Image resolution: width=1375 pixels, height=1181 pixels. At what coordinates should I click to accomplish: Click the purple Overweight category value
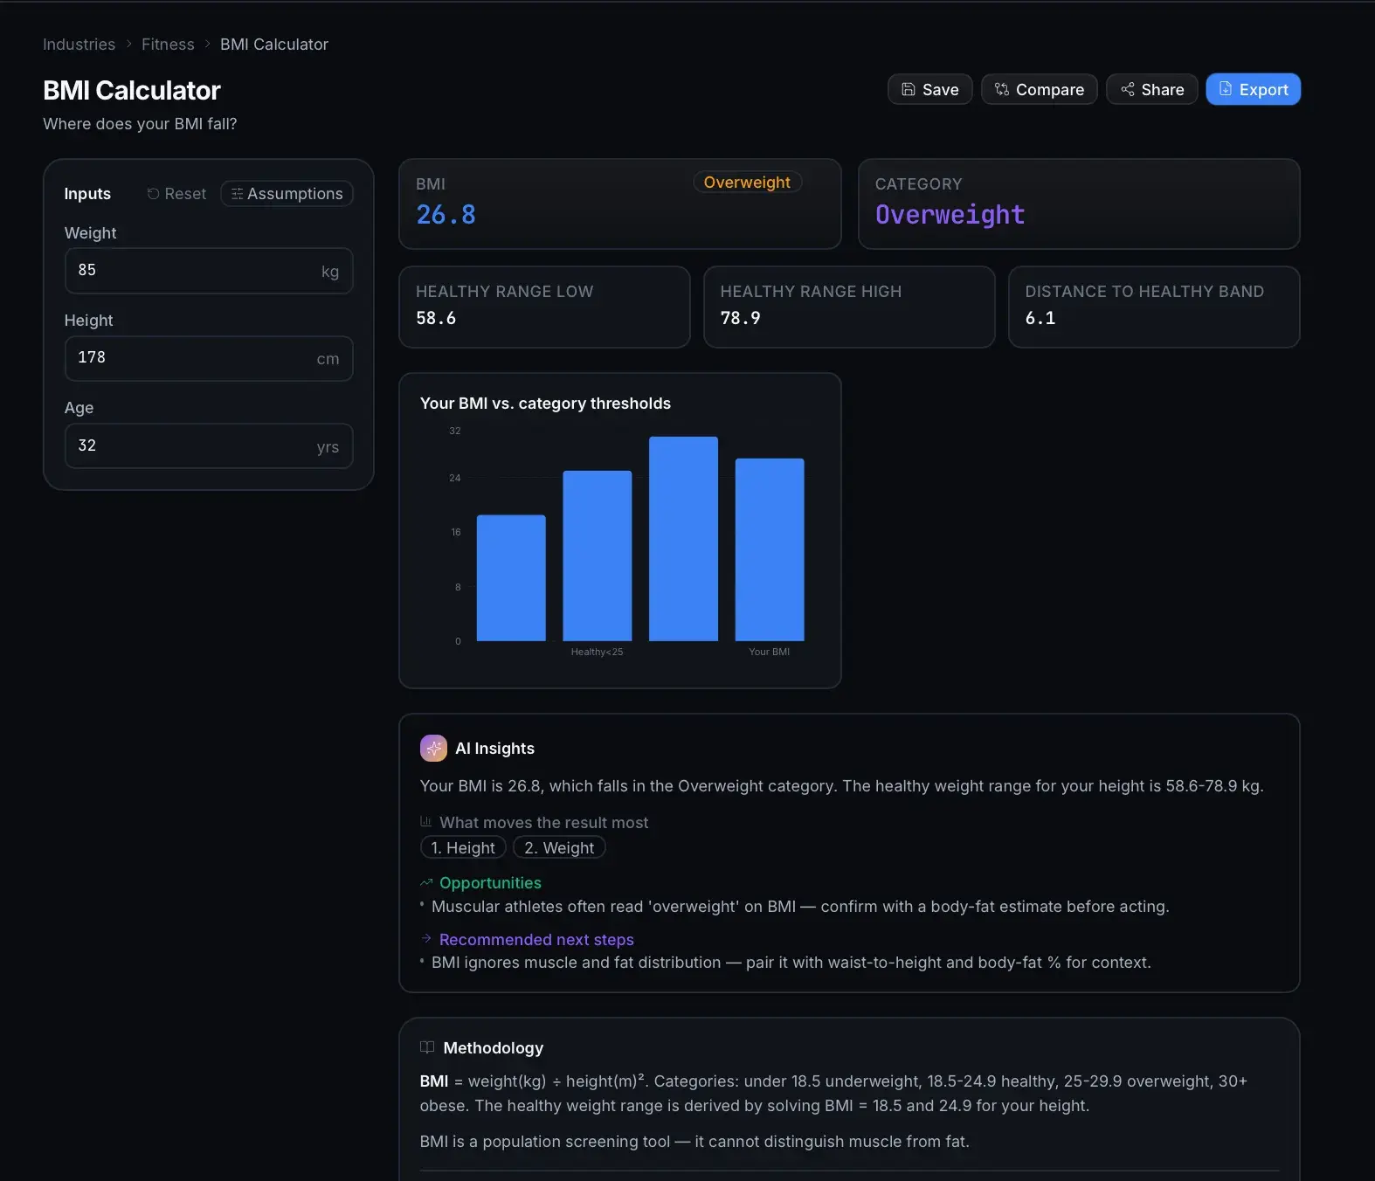(x=950, y=215)
